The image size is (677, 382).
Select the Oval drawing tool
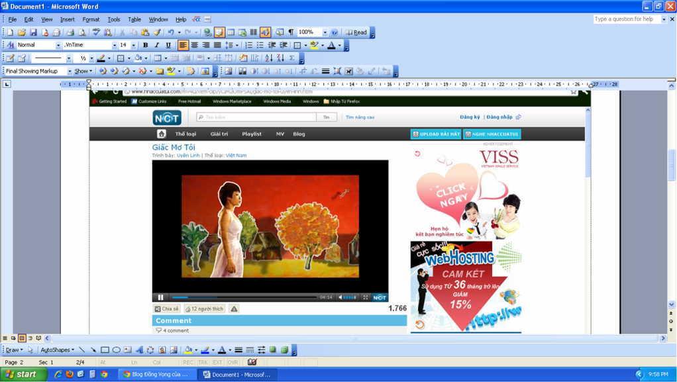[x=116, y=350]
